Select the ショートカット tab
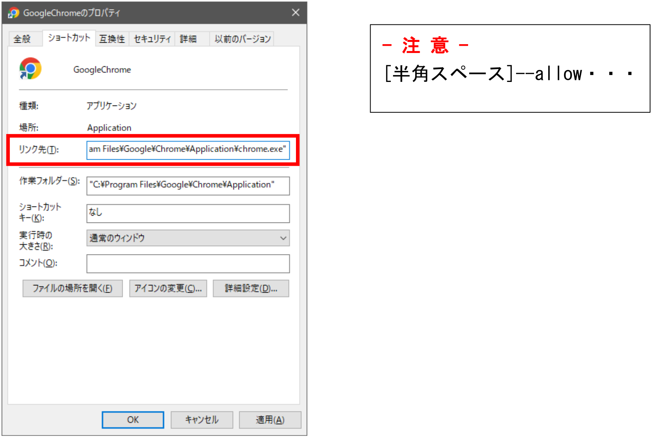Viewport: 654px width, 437px height. click(69, 38)
